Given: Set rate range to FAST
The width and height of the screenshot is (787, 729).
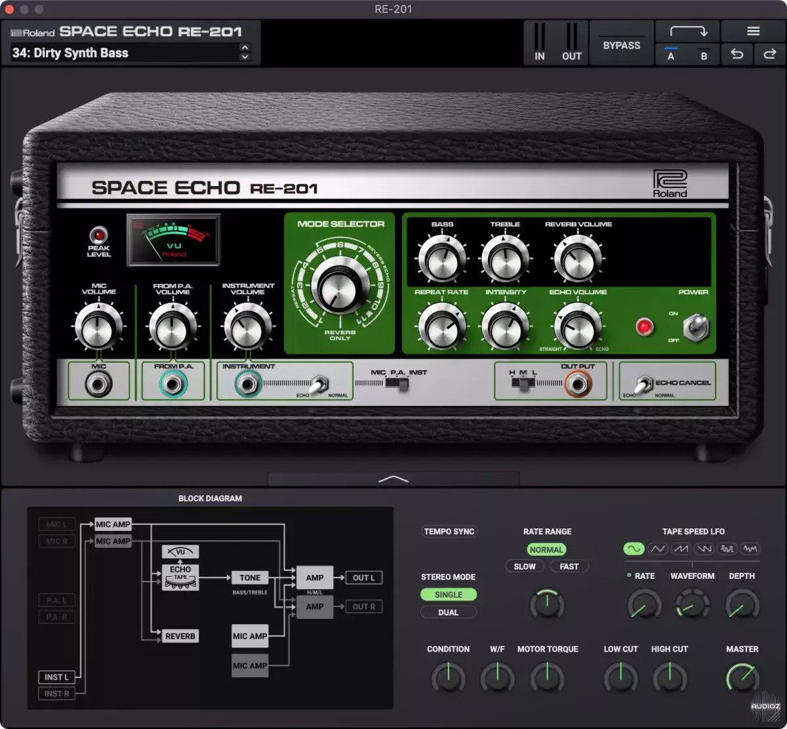Looking at the screenshot, I should pyautogui.click(x=569, y=566).
